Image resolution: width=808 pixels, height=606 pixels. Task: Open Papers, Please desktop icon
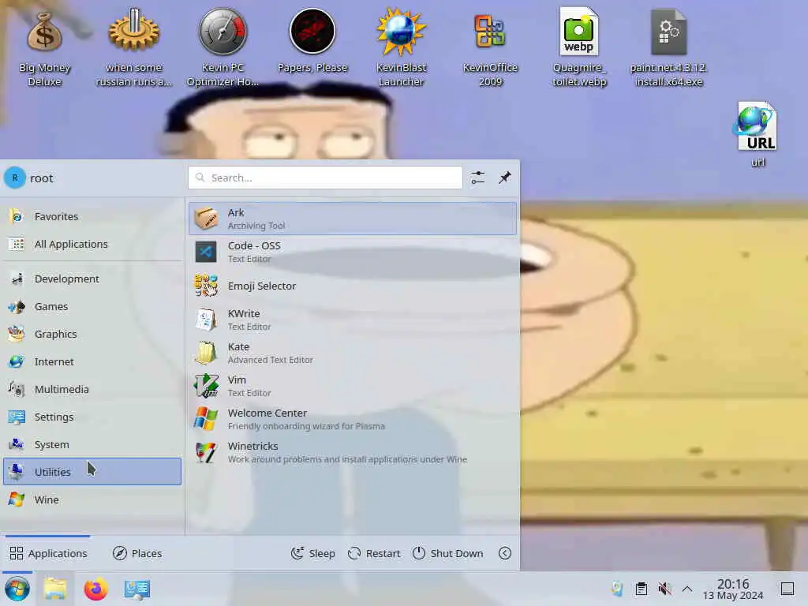312,41
